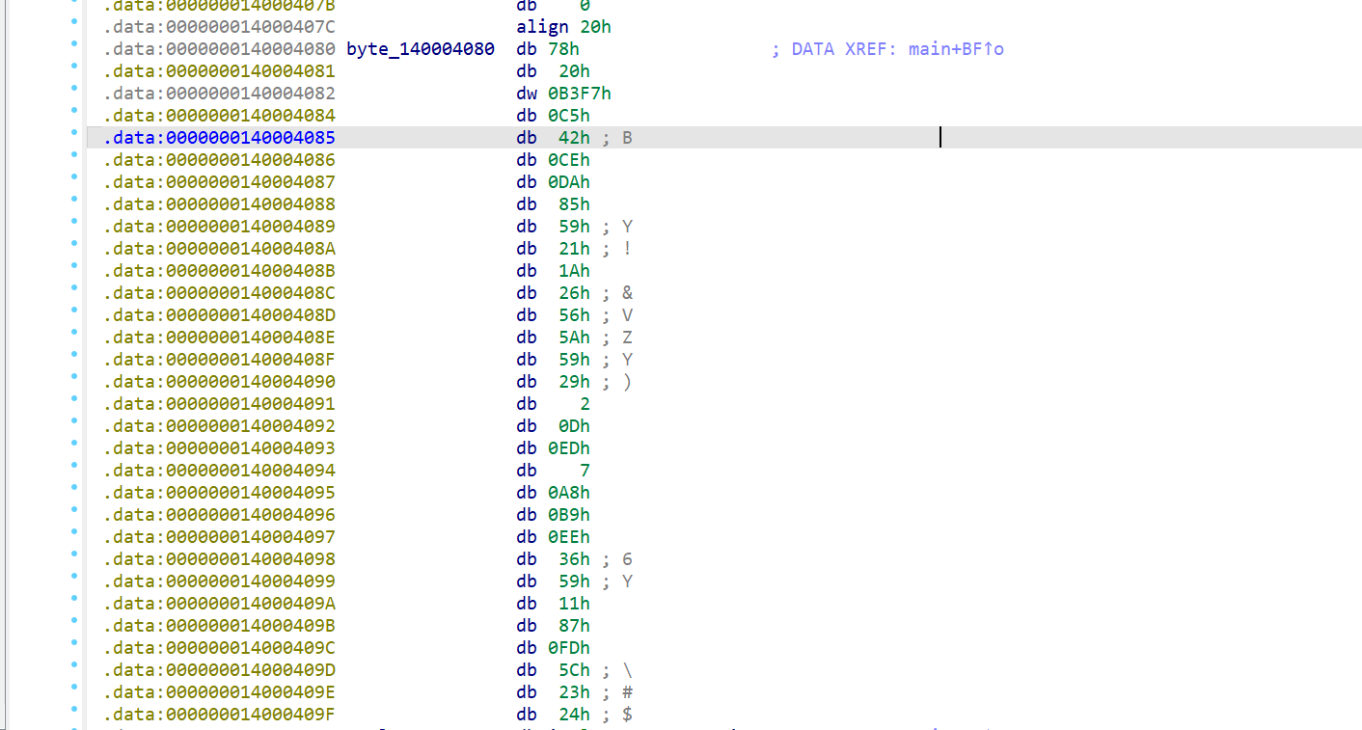This screenshot has height=730, width=1362.
Task: Select address .data:000000014000408A
Action: [x=220, y=249]
